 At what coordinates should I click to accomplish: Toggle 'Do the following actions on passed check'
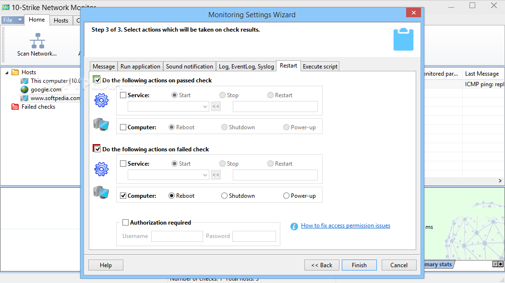(97, 80)
